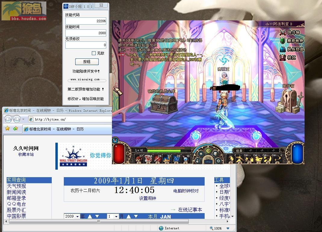The image size is (322, 232).
Task: Click the browser horizontal scrollbar thumb
Action: (99, 222)
